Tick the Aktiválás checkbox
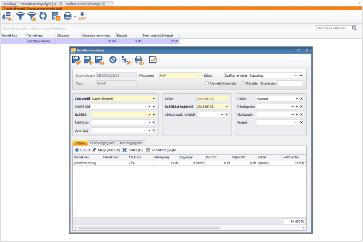Screen dimensions: 363x242 pos(242,83)
